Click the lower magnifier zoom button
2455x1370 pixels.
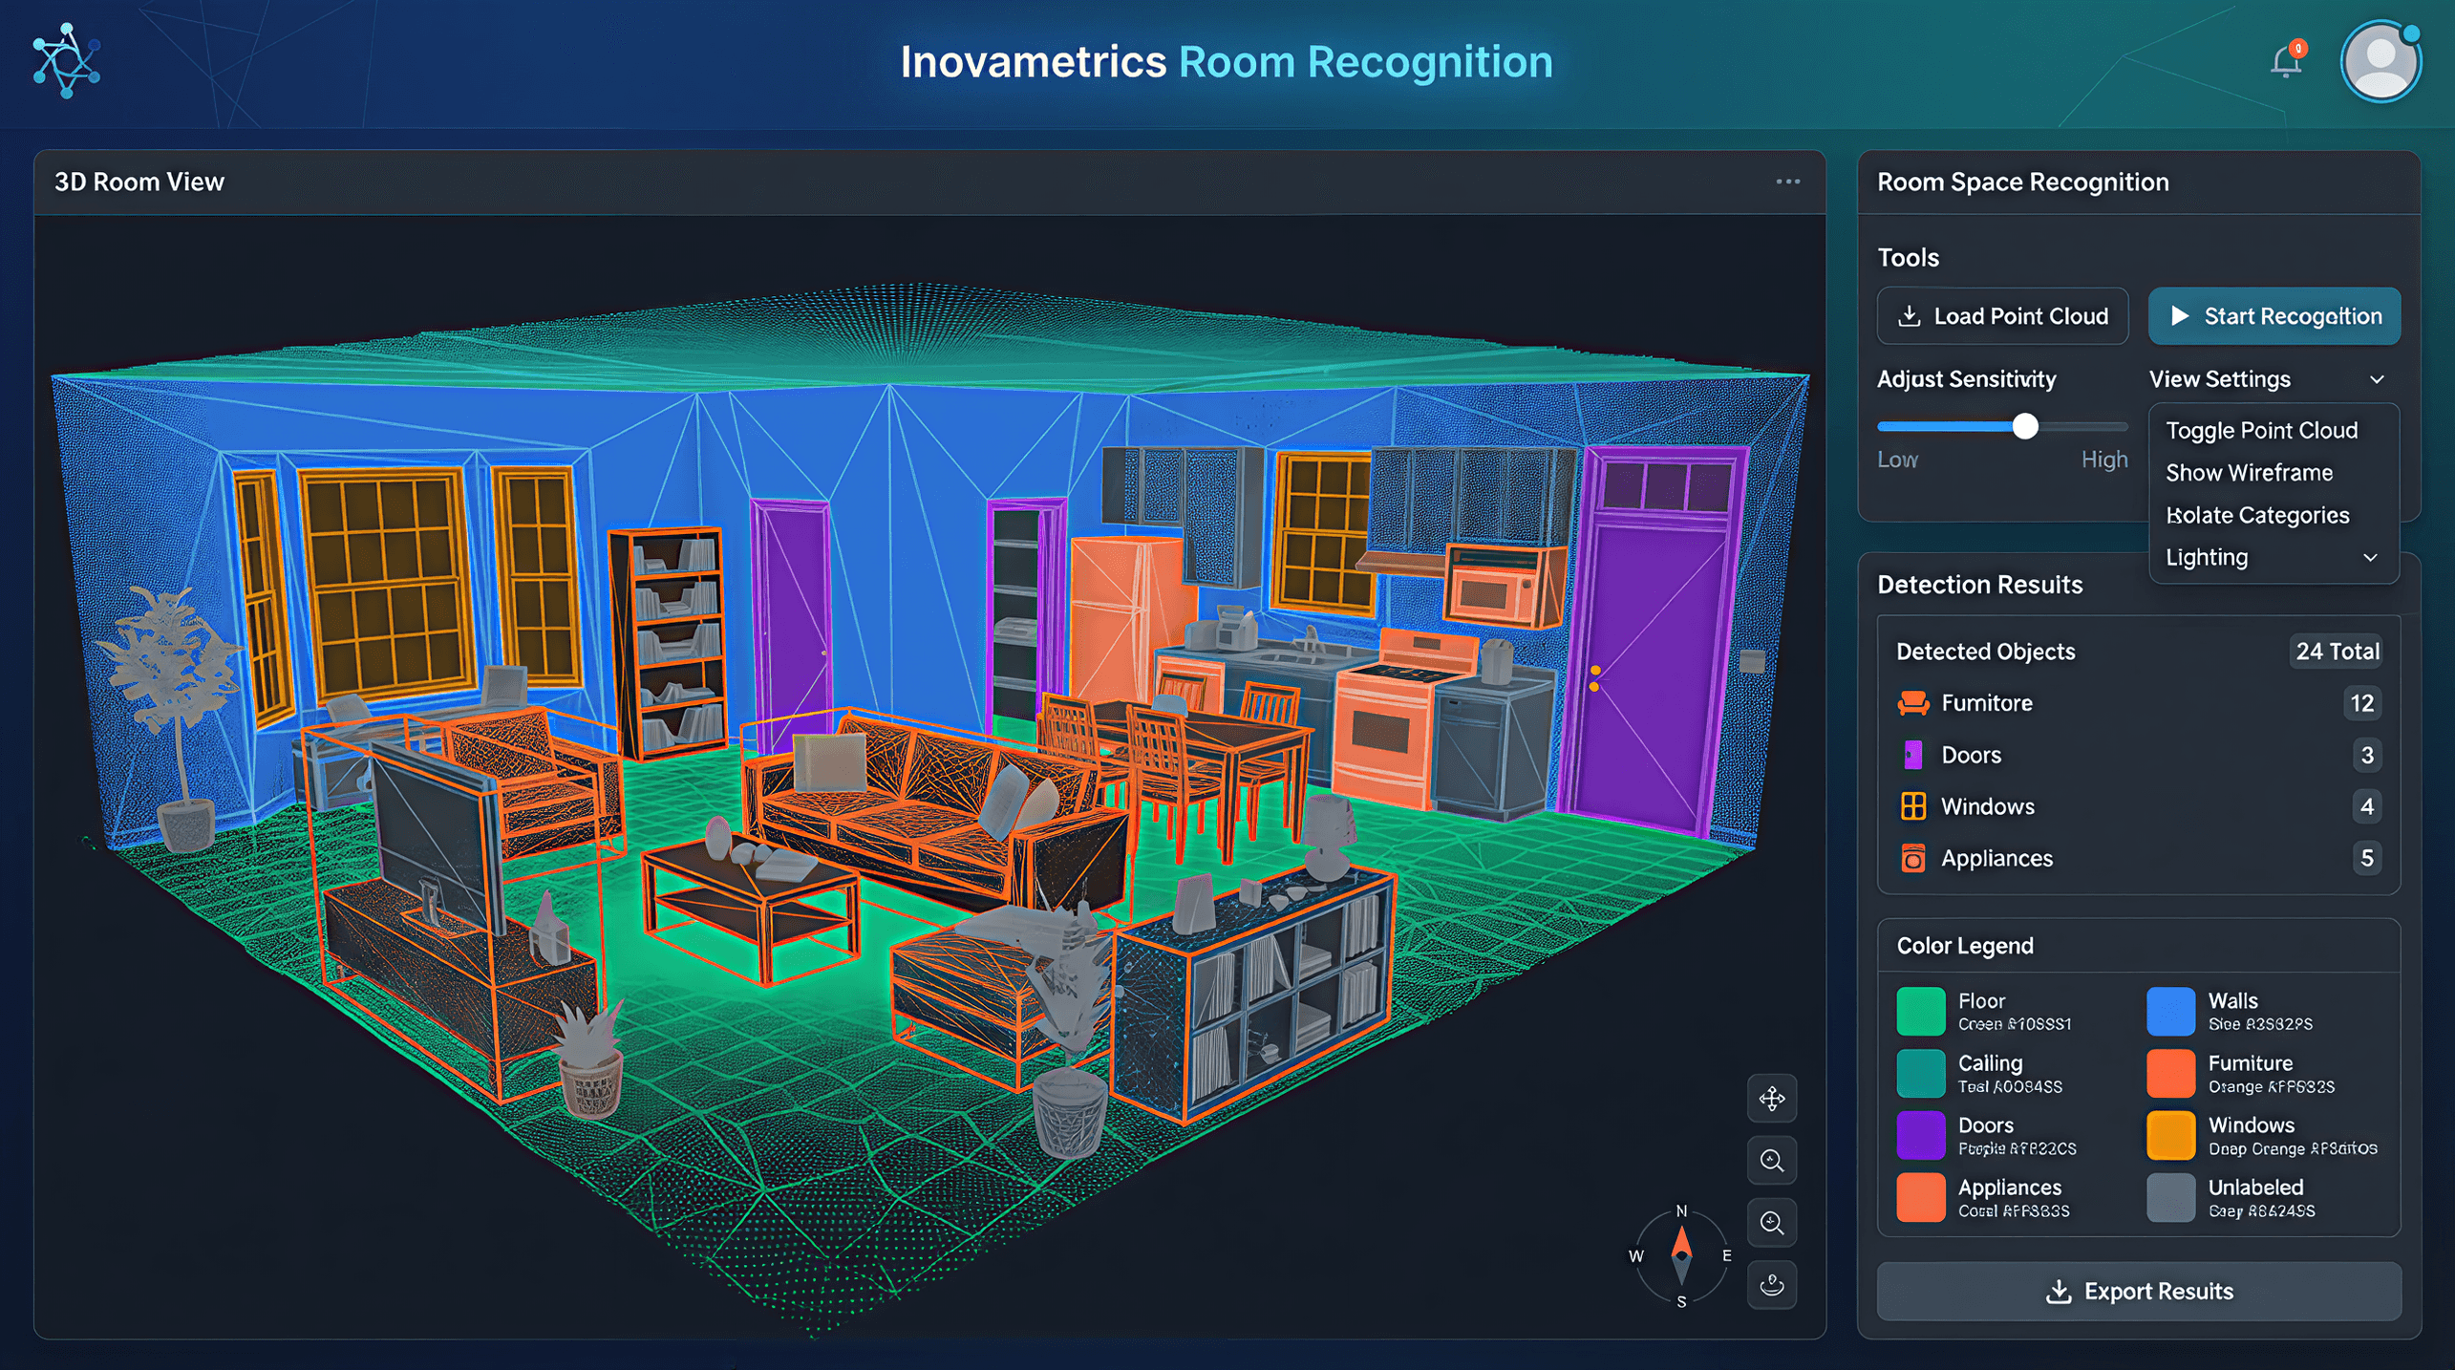[x=1772, y=1223]
